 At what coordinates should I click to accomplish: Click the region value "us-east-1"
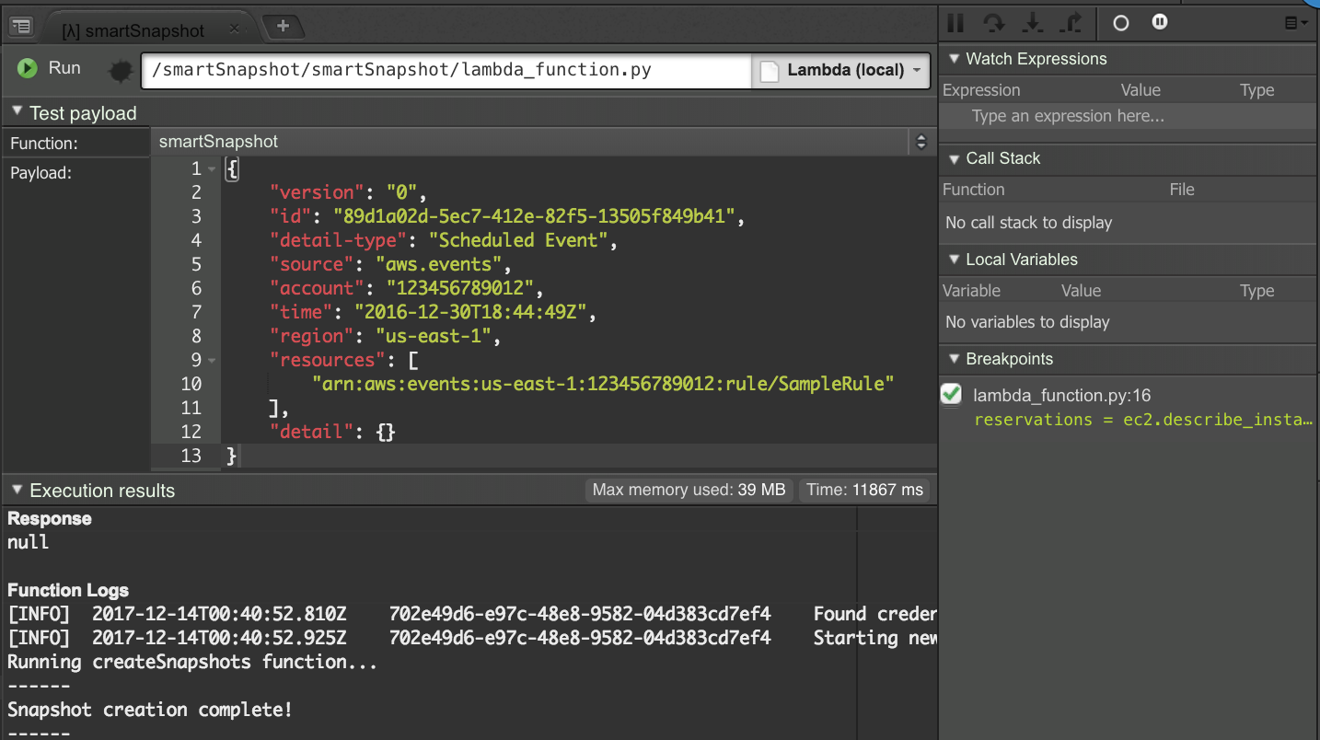click(432, 336)
